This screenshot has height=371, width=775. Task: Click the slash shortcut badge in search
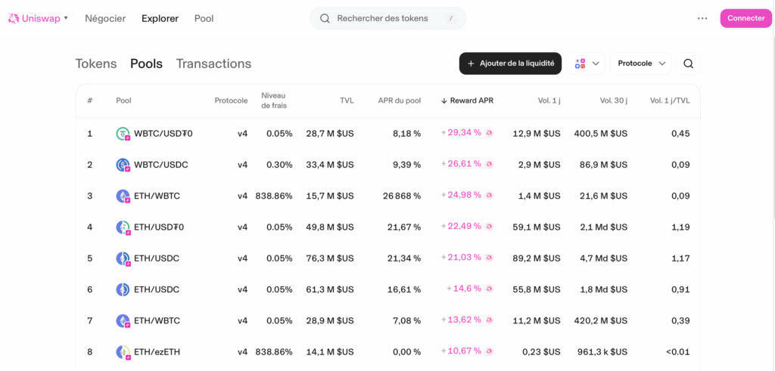pyautogui.click(x=450, y=19)
